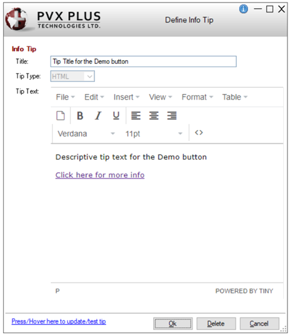Toggle Italic formatting
This screenshot has width=290, height=335.
point(98,116)
